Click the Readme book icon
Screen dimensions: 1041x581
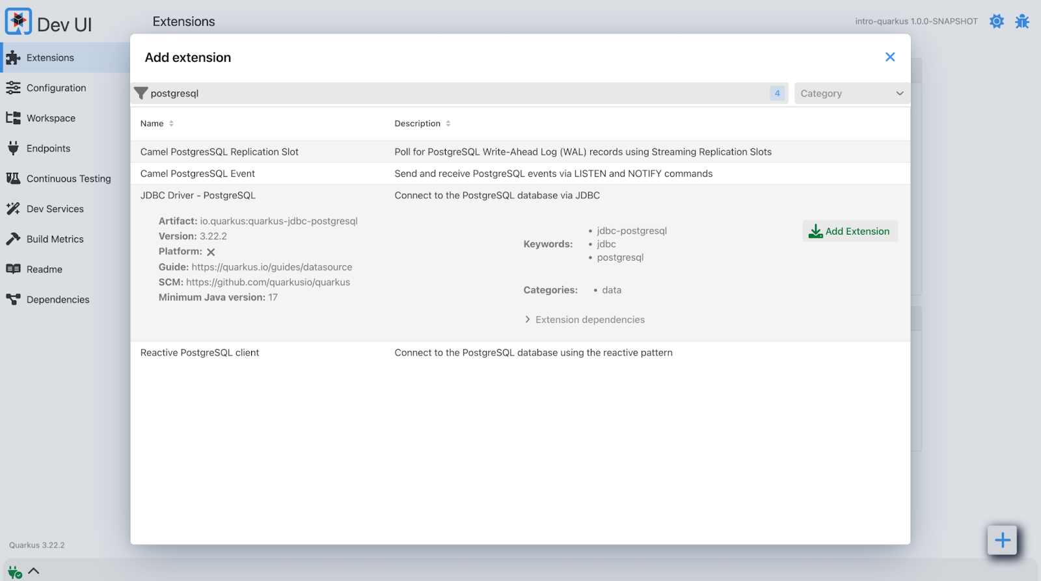pos(13,269)
